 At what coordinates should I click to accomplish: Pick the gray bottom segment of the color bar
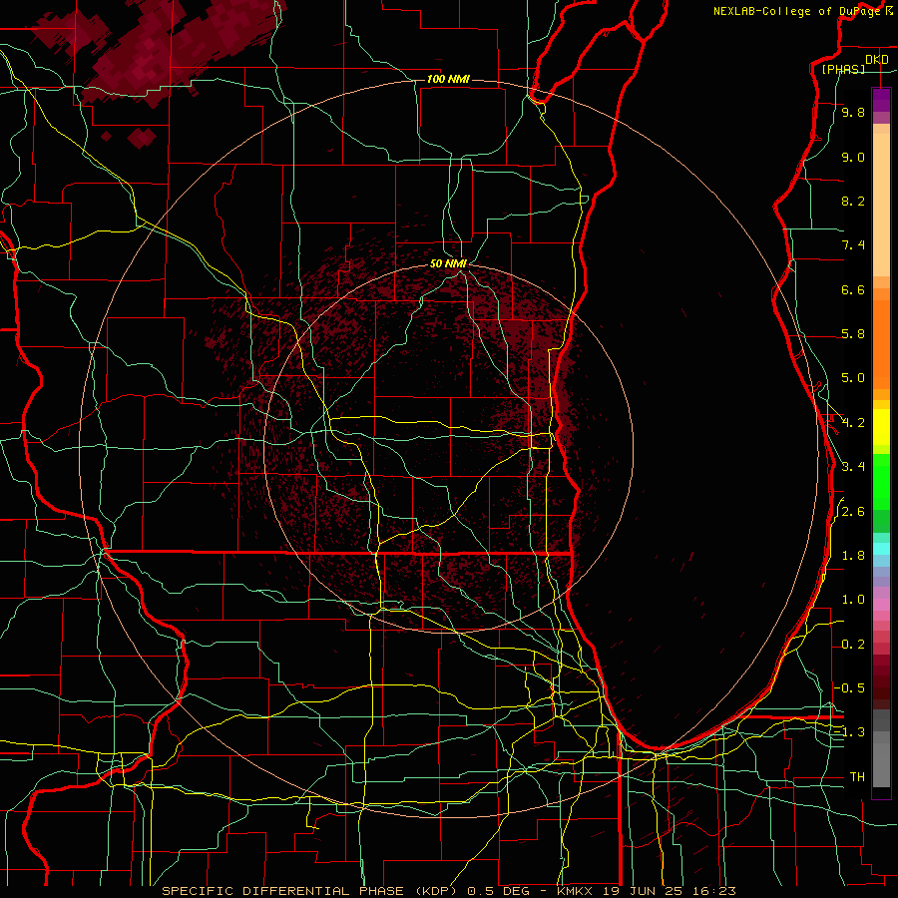881,759
